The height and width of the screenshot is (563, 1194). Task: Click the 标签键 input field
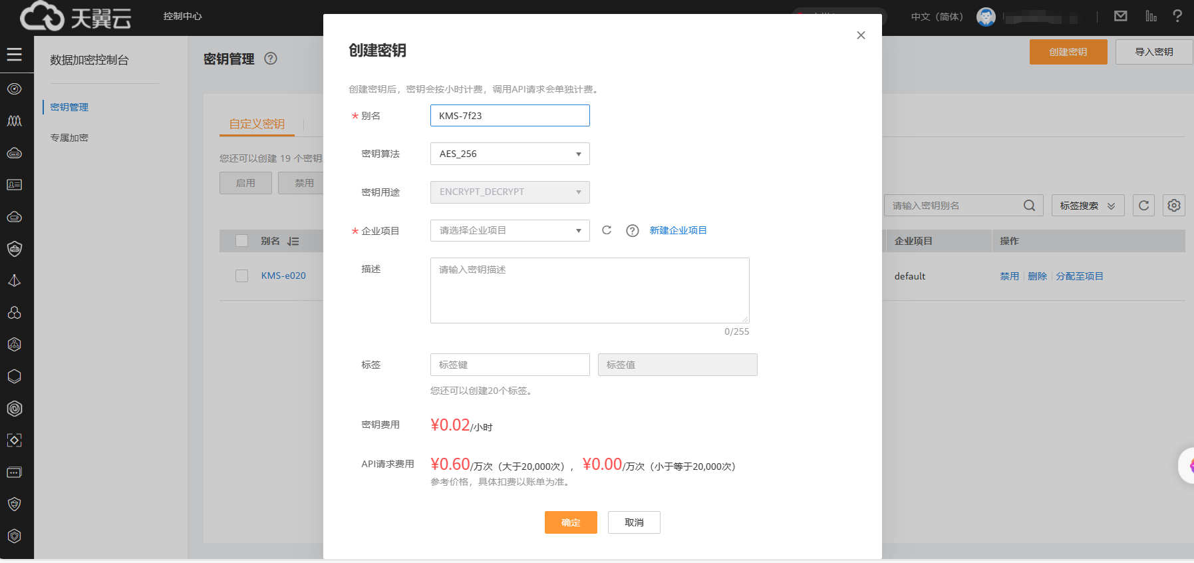[x=510, y=365]
